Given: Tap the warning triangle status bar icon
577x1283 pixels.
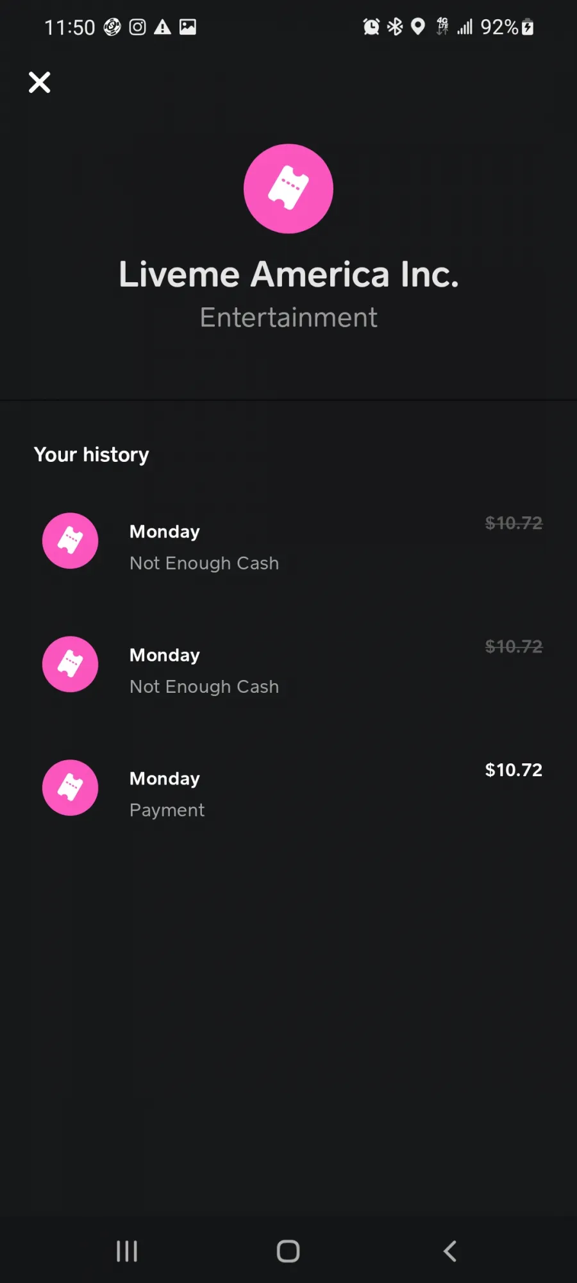Looking at the screenshot, I should (x=162, y=27).
